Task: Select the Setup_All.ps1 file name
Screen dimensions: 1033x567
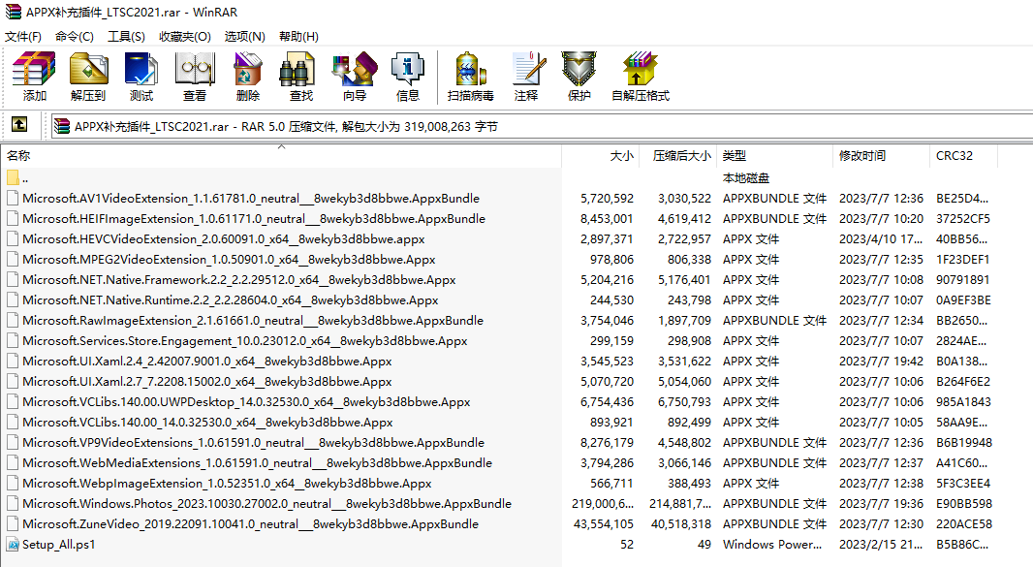Action: pos(59,545)
